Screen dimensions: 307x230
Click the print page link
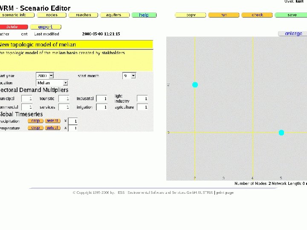[225, 193]
